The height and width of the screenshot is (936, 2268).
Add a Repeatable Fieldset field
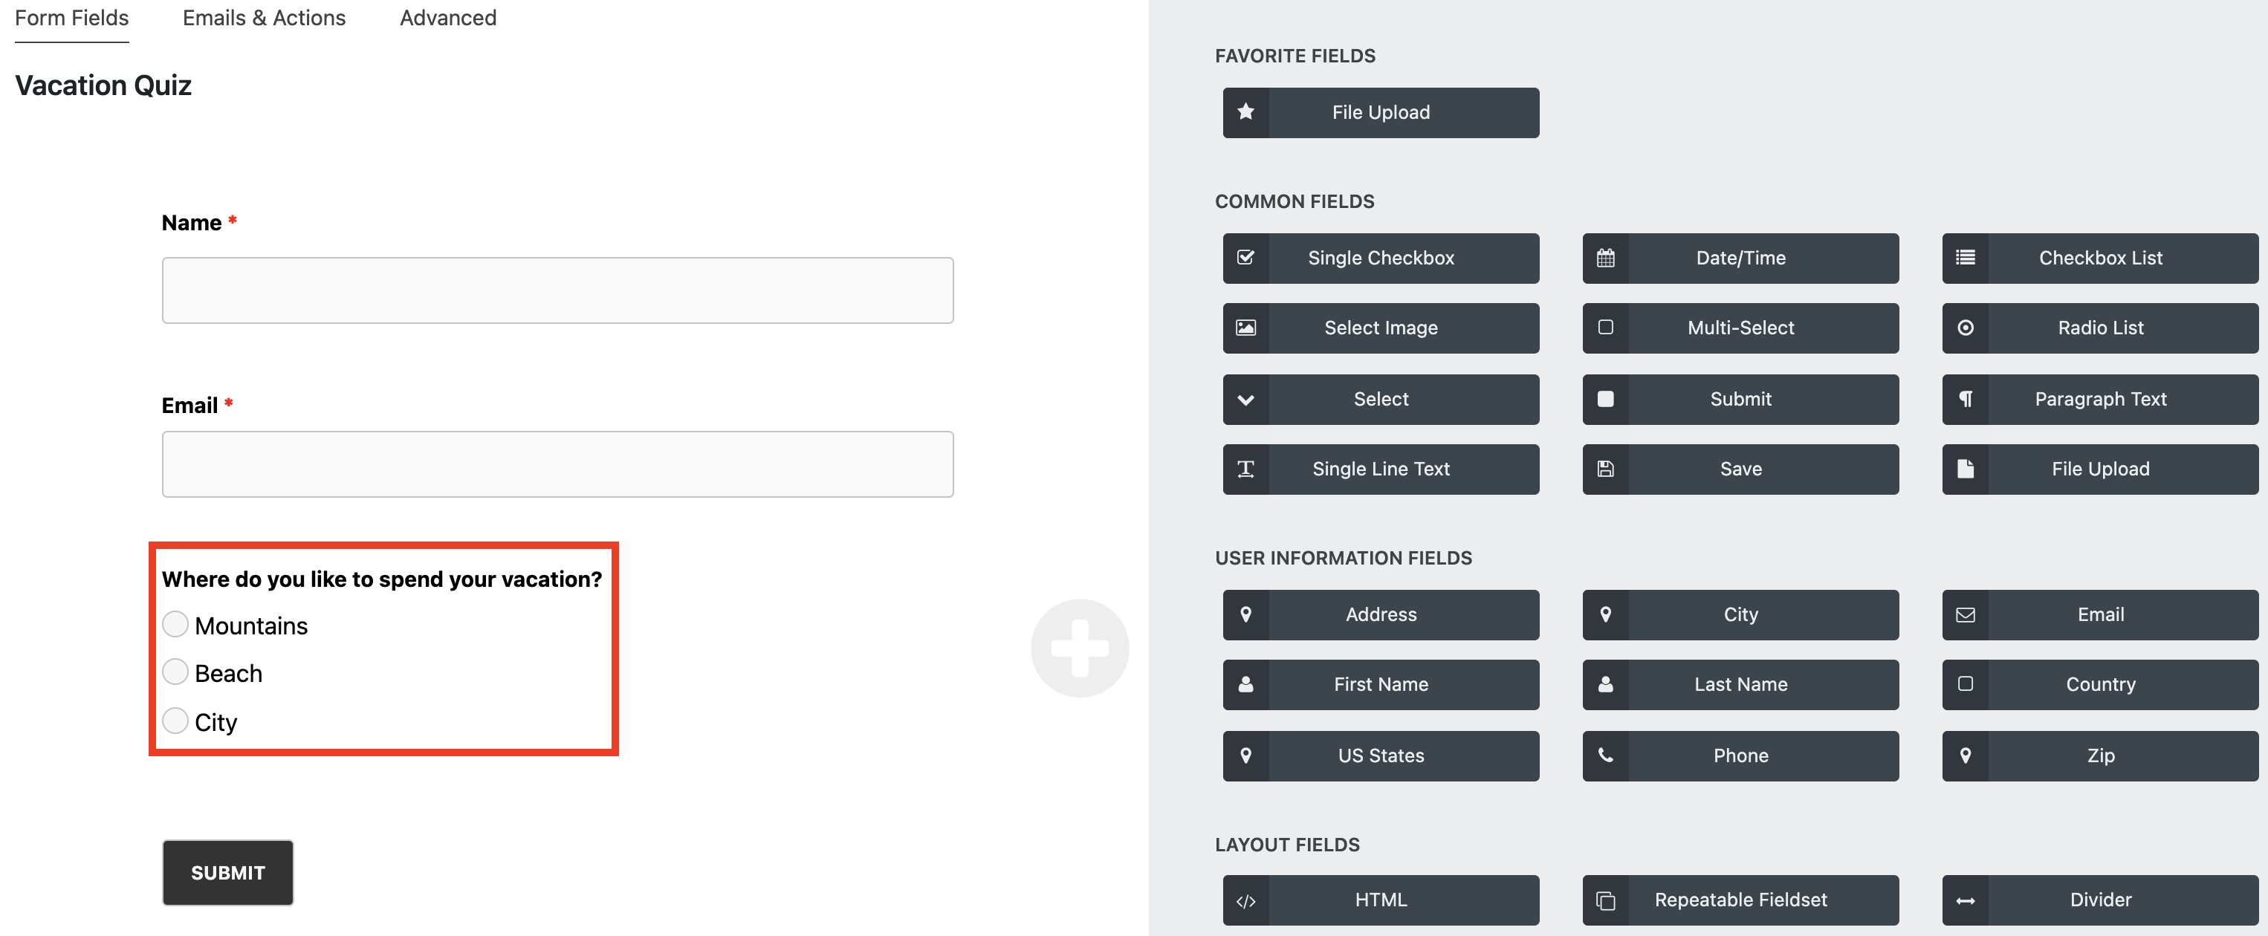tap(1740, 900)
